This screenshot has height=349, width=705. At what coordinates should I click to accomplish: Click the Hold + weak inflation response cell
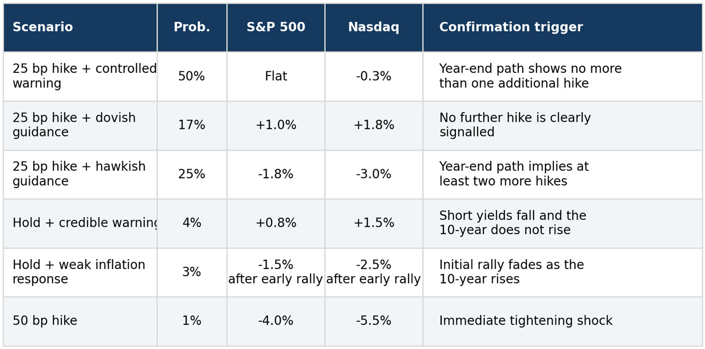pos(80,272)
